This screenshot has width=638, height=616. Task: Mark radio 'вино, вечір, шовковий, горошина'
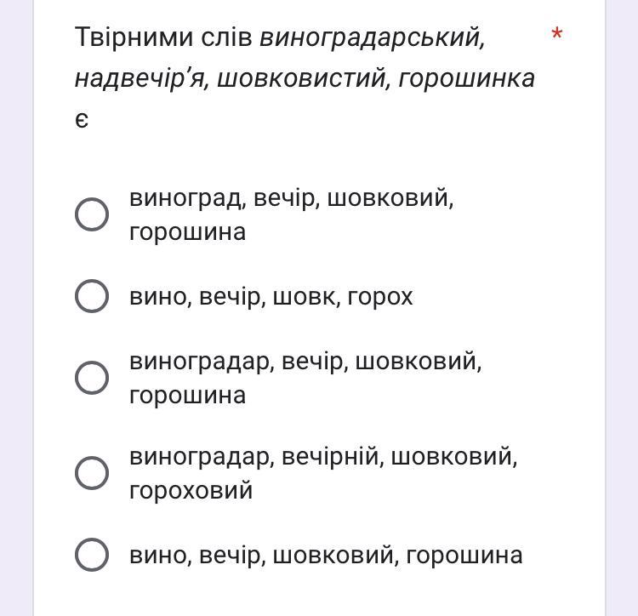pos(92,554)
